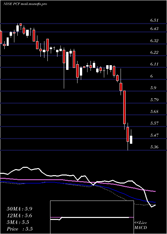Click the 6.43 price label
167x234 pixels.
click(x=154, y=28)
